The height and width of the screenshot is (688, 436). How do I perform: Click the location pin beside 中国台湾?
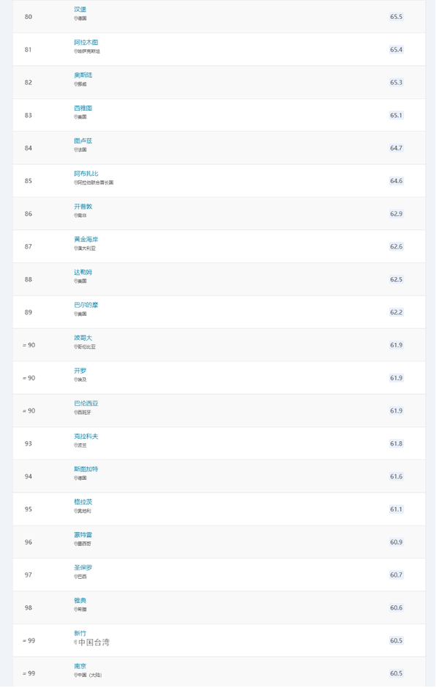click(x=75, y=643)
